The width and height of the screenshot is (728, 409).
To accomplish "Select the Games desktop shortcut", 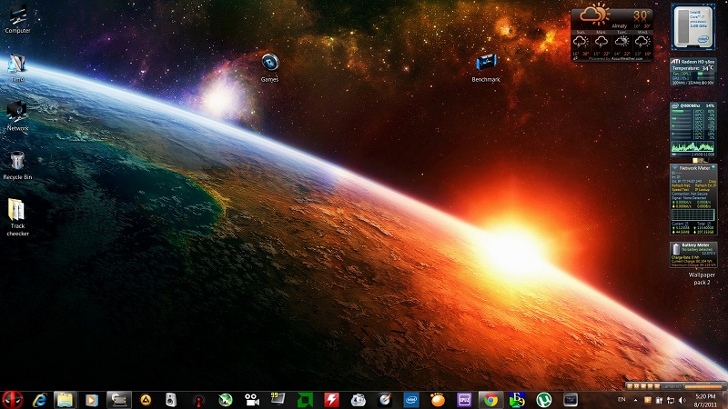I will pos(269,67).
